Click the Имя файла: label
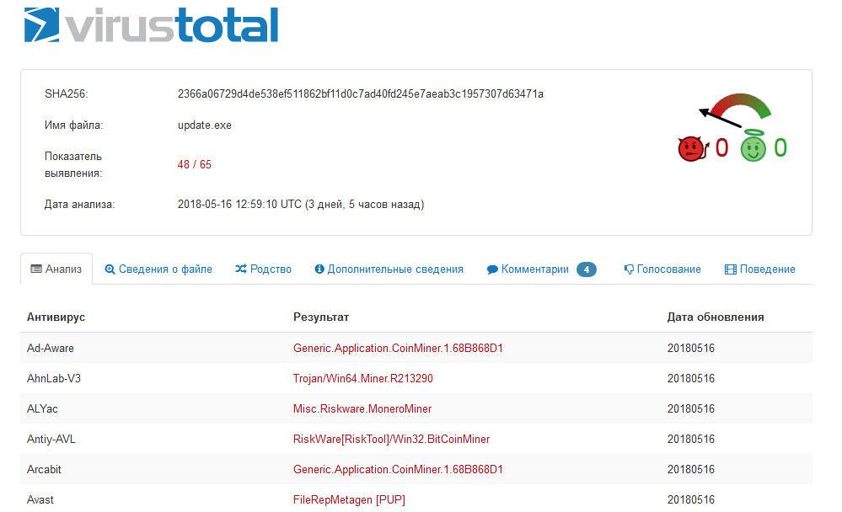 [73, 125]
